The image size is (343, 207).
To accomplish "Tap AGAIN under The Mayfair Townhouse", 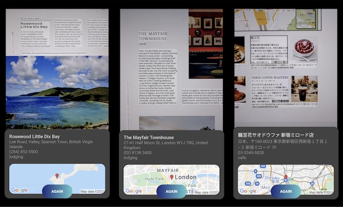I will click(x=171, y=191).
